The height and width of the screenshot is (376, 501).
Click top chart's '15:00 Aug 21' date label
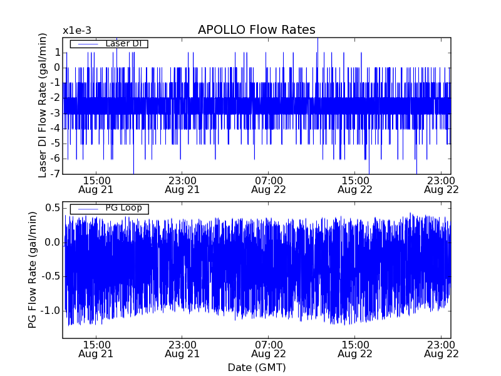point(96,185)
